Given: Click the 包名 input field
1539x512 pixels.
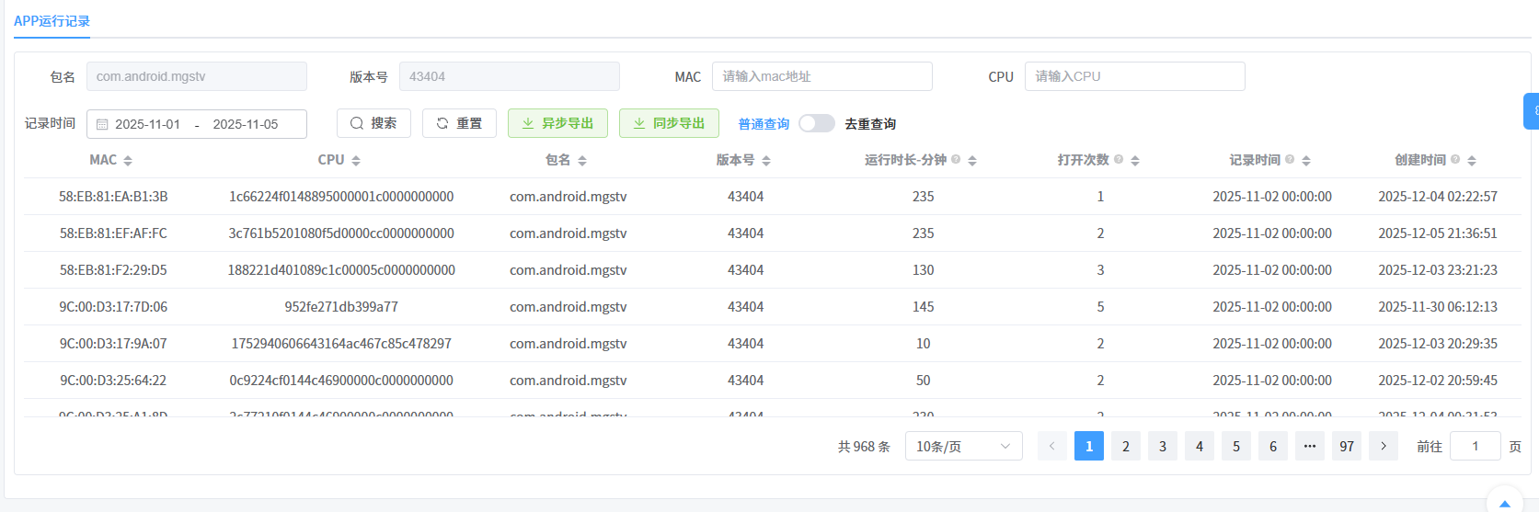Looking at the screenshot, I should (197, 76).
